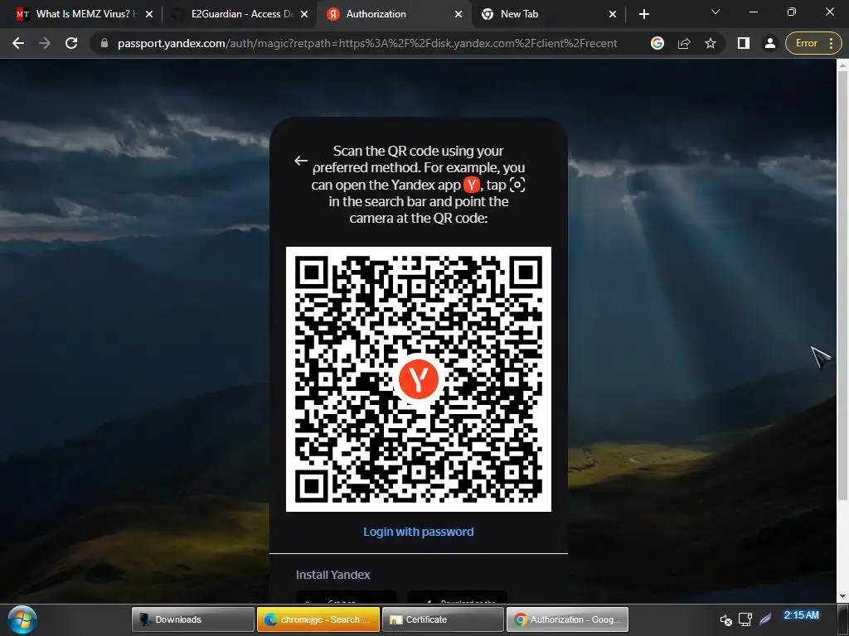849x636 pixels.
Task: Close the What Is MEMZ Virus tab
Action: [x=149, y=14]
